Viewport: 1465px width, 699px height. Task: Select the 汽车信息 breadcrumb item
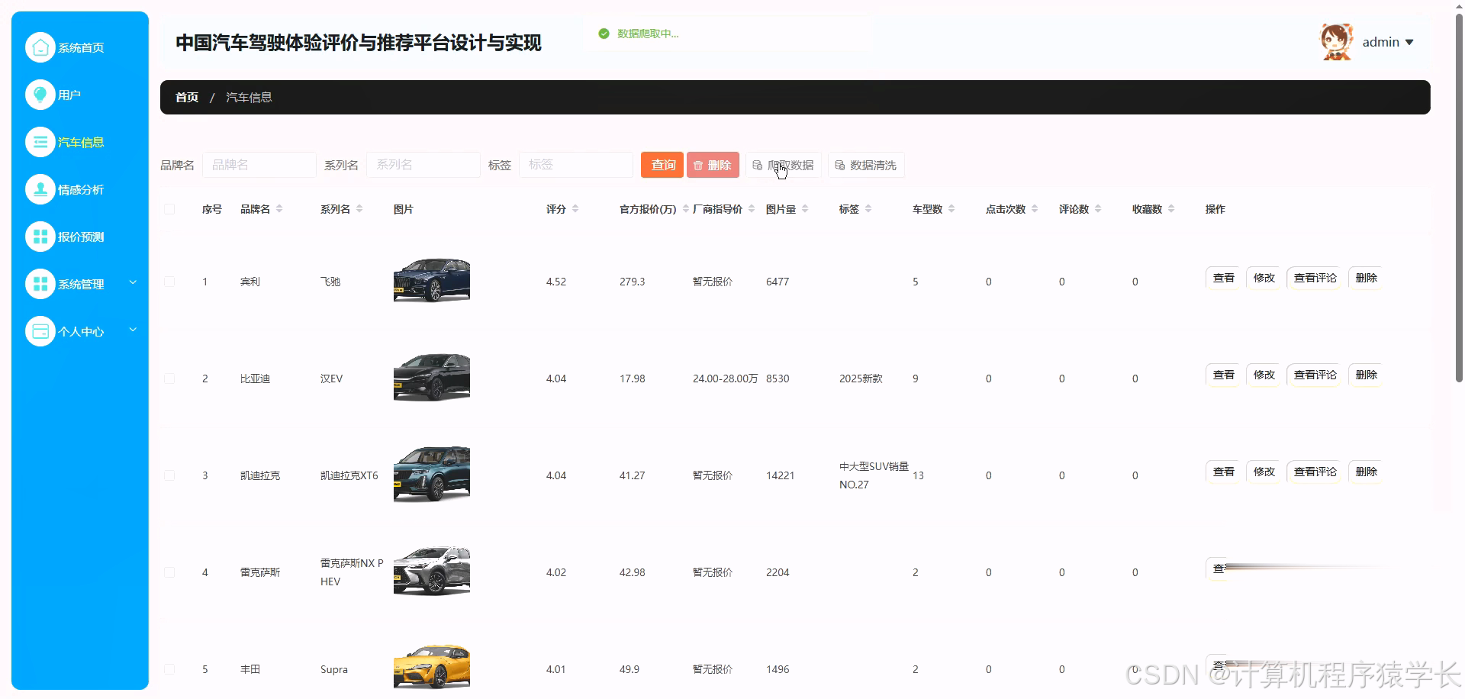pyautogui.click(x=249, y=97)
